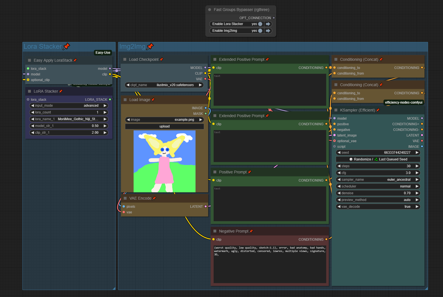Click the pin icon on VAE Encode node
Image resolution: width=443 pixels, height=297 pixels.
coord(154,198)
